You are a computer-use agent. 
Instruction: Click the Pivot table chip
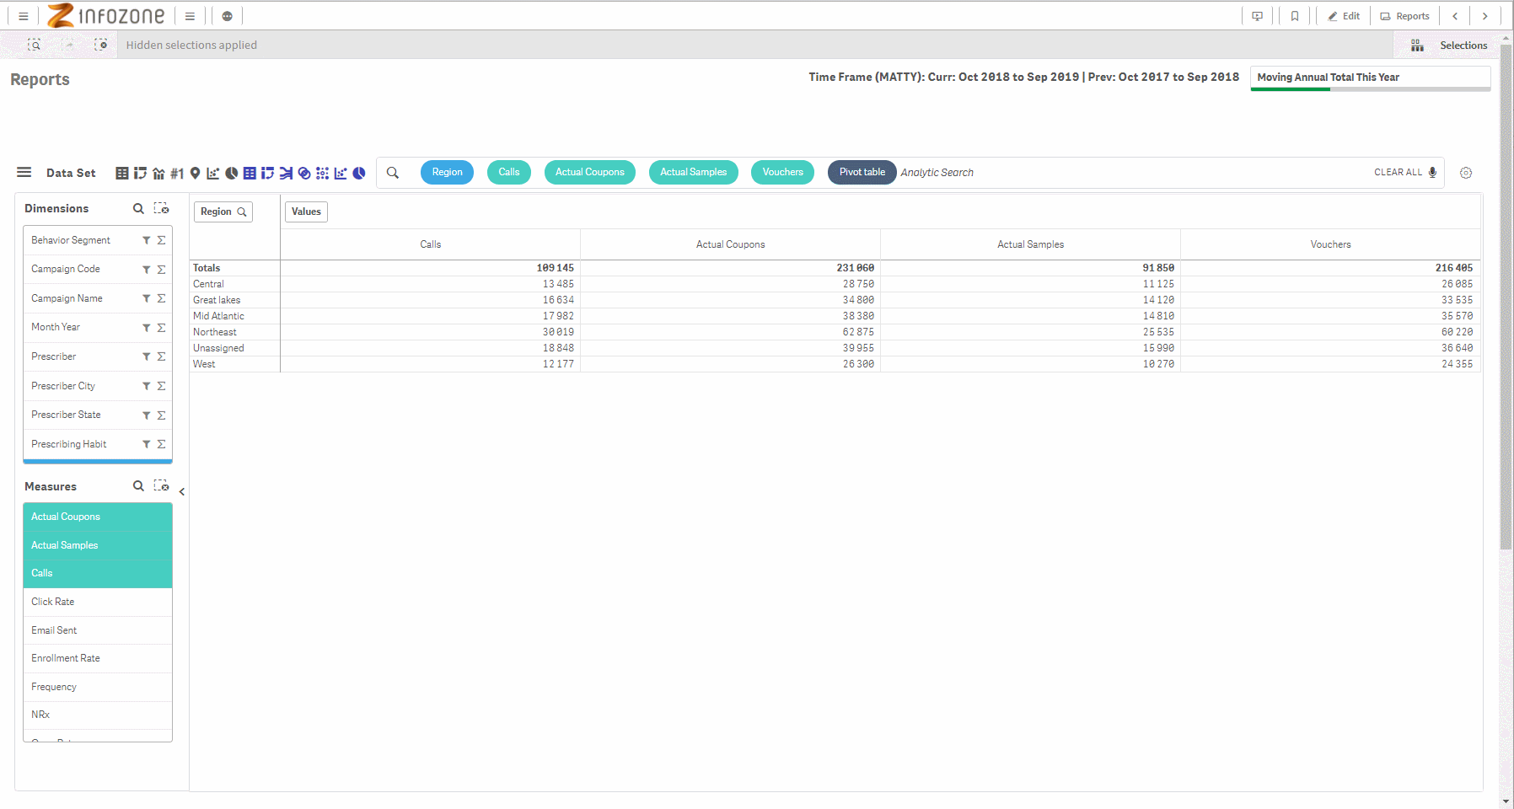pos(862,172)
